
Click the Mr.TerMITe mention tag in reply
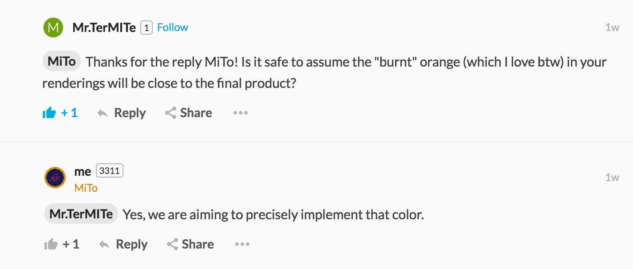coord(81,214)
